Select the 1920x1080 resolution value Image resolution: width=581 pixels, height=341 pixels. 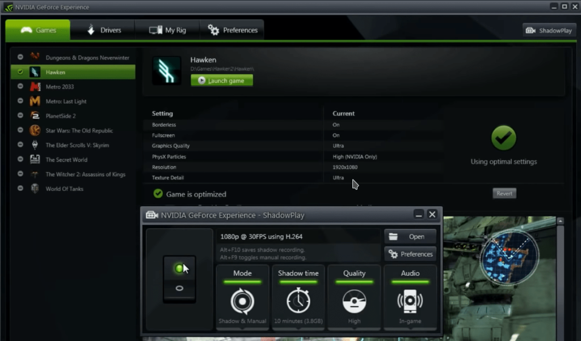coord(345,167)
